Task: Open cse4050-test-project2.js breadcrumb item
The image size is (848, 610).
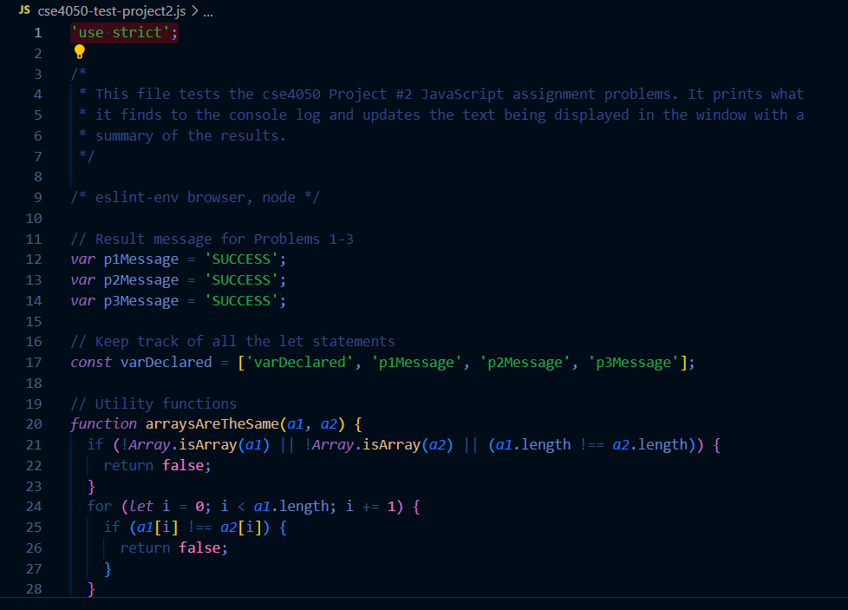Action: 111,10
